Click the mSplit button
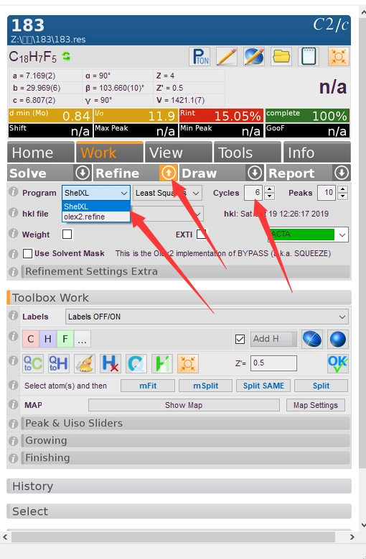 click(x=205, y=386)
